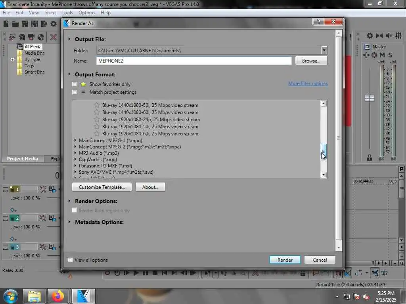Viewport: 406px width, 304px height.
Task: Collapse the Render Options section
Action: click(69, 201)
